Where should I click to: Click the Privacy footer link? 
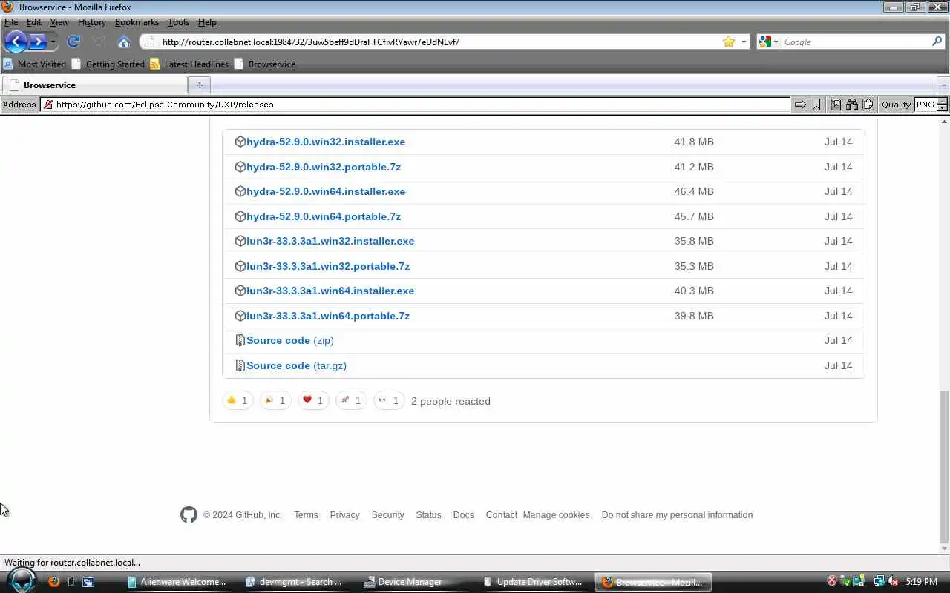[x=344, y=514]
